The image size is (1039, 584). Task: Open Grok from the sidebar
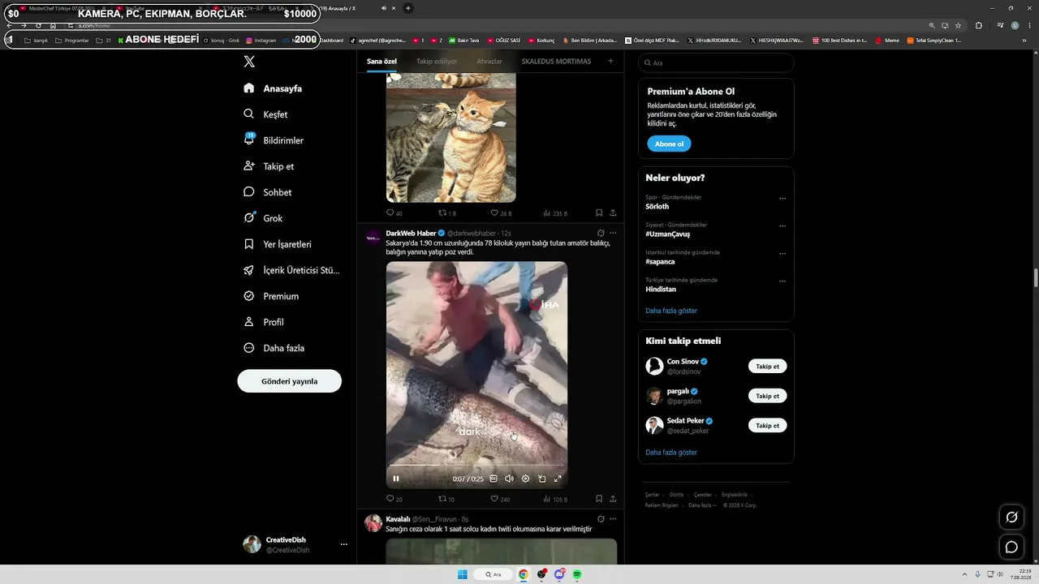point(262,218)
